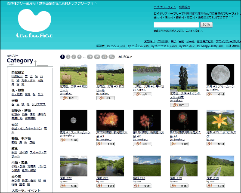Click clap icon under hay roll #3
Viewport: 241px width, 193px height.
click(105, 98)
